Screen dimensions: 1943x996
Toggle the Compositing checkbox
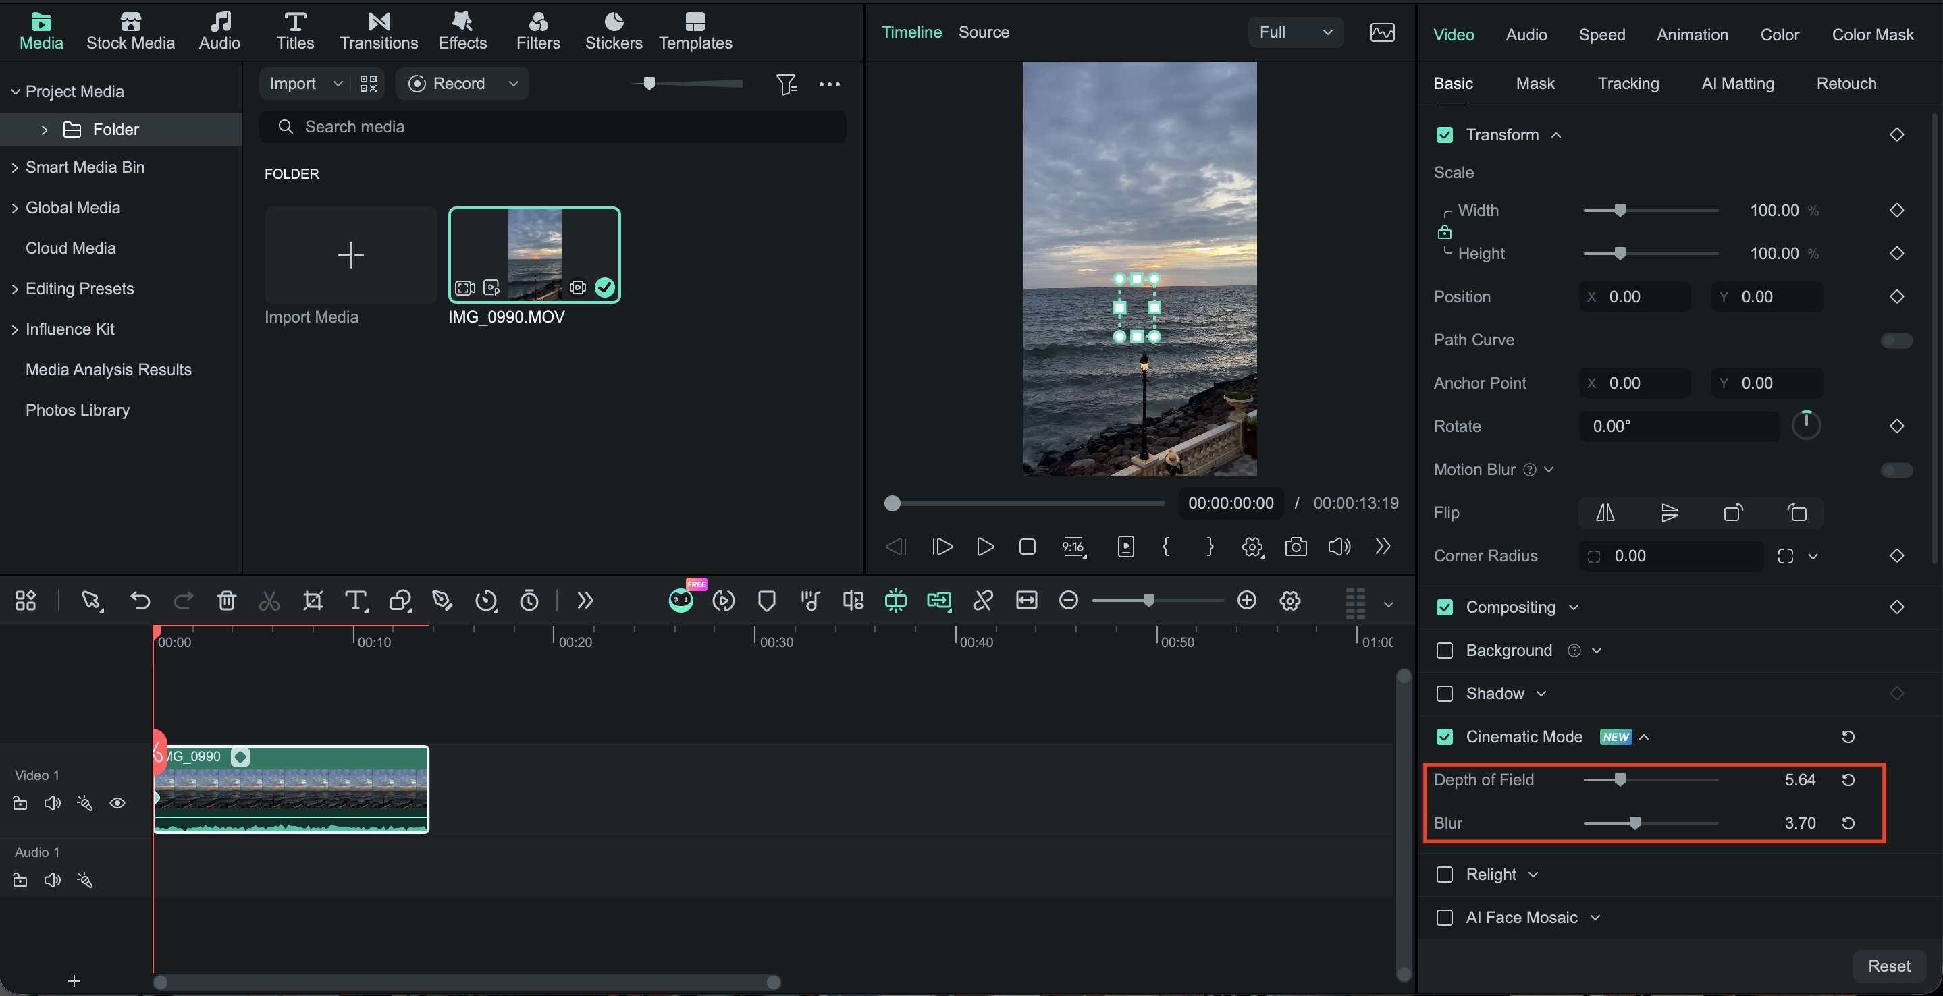coord(1445,607)
